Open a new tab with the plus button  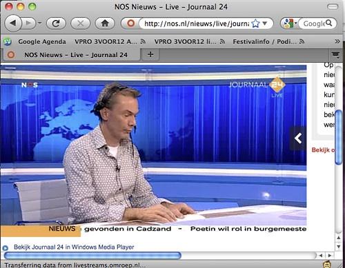150,54
